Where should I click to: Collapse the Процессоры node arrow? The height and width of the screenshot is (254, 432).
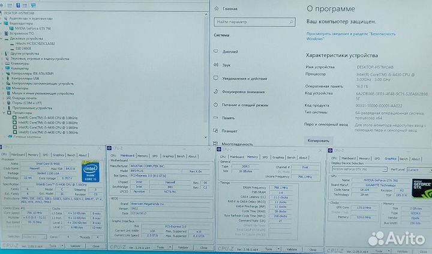point(4,113)
